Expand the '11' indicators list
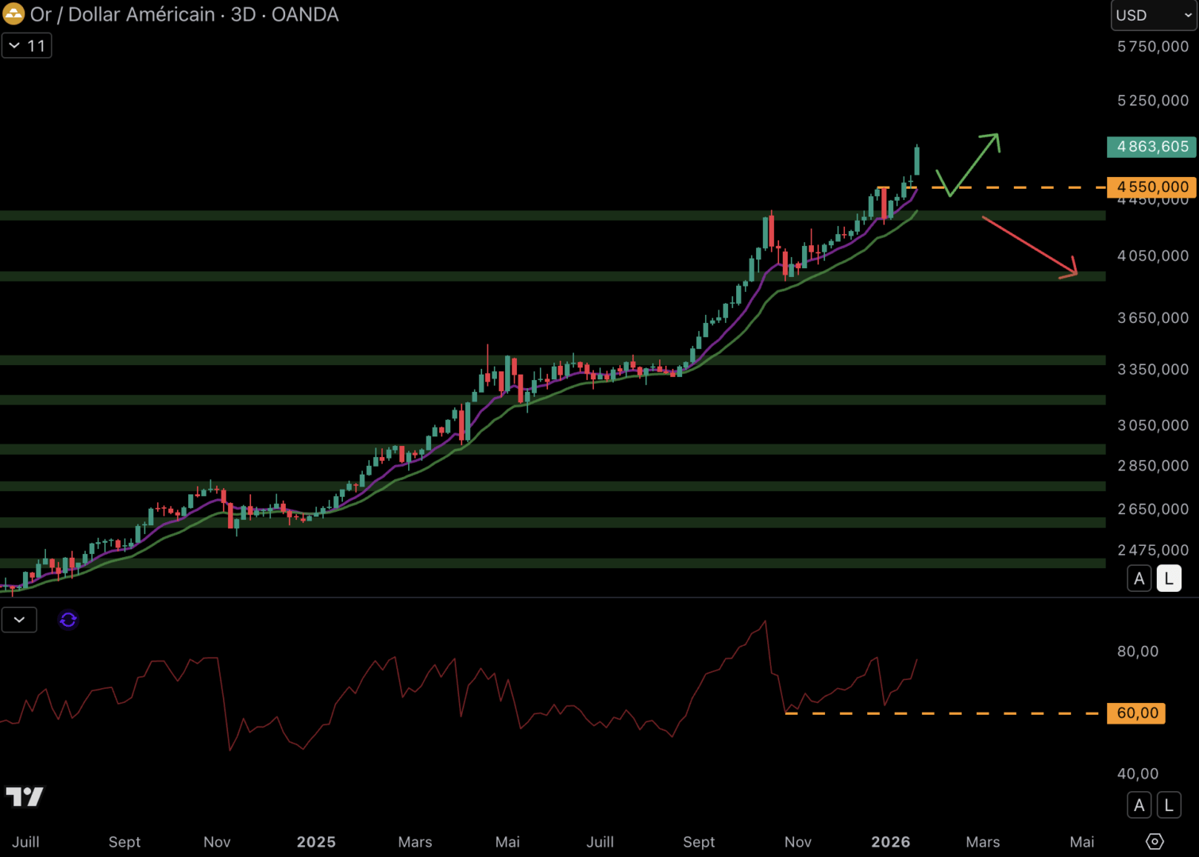Screen dimensions: 1199x857 (26, 45)
